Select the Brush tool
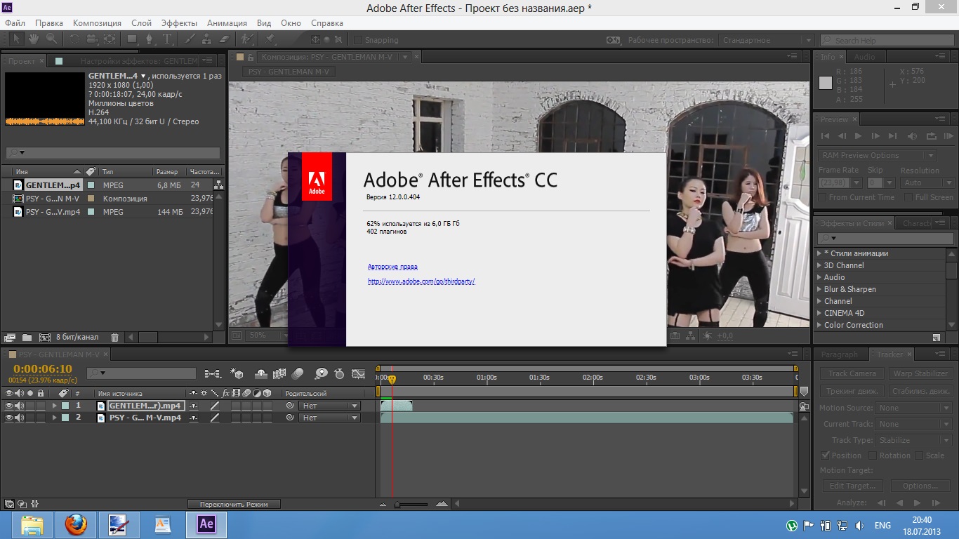 191,39
